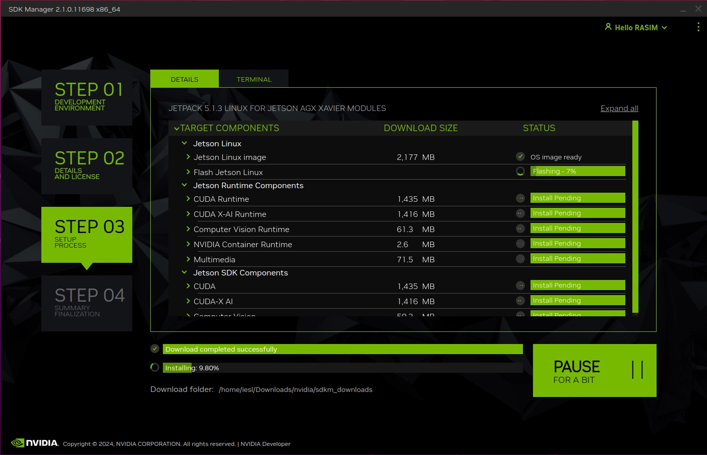This screenshot has width=707, height=455.
Task: Click the Flashing spinner status icon
Action: [x=520, y=172]
